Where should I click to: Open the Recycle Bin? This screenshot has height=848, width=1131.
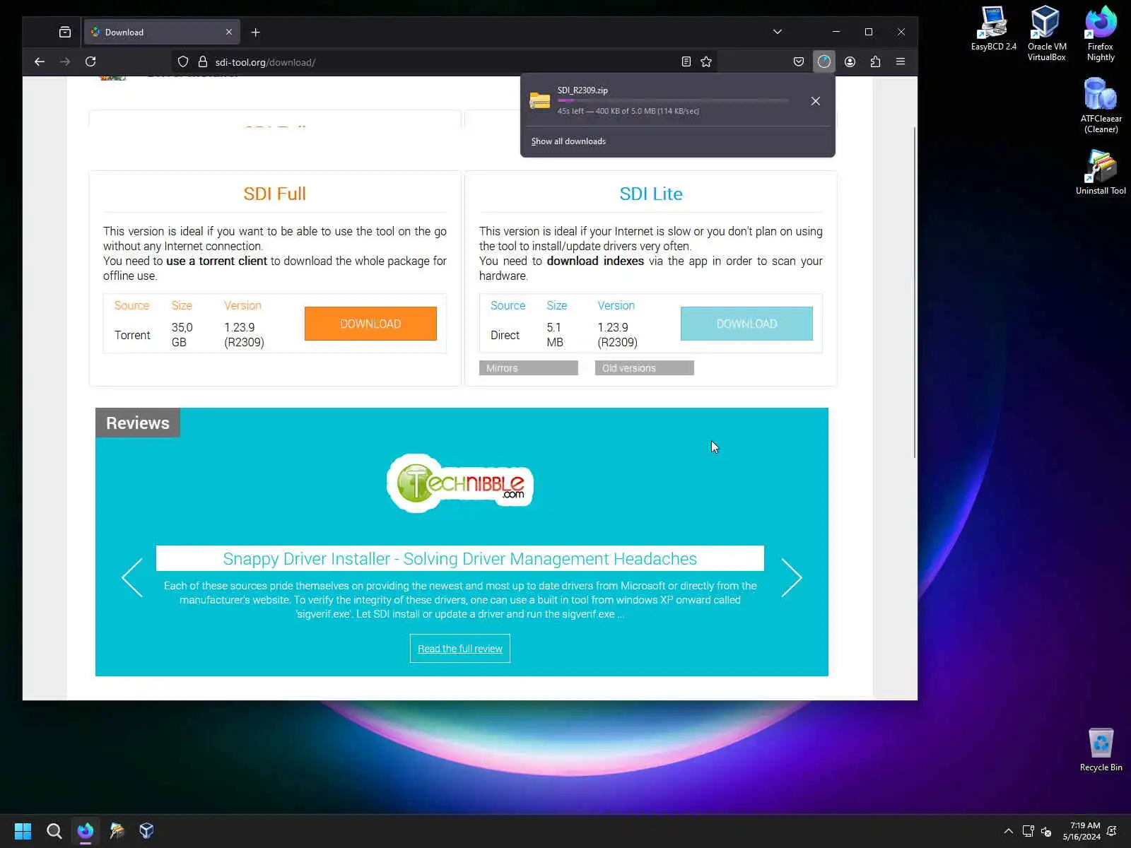pos(1101,749)
